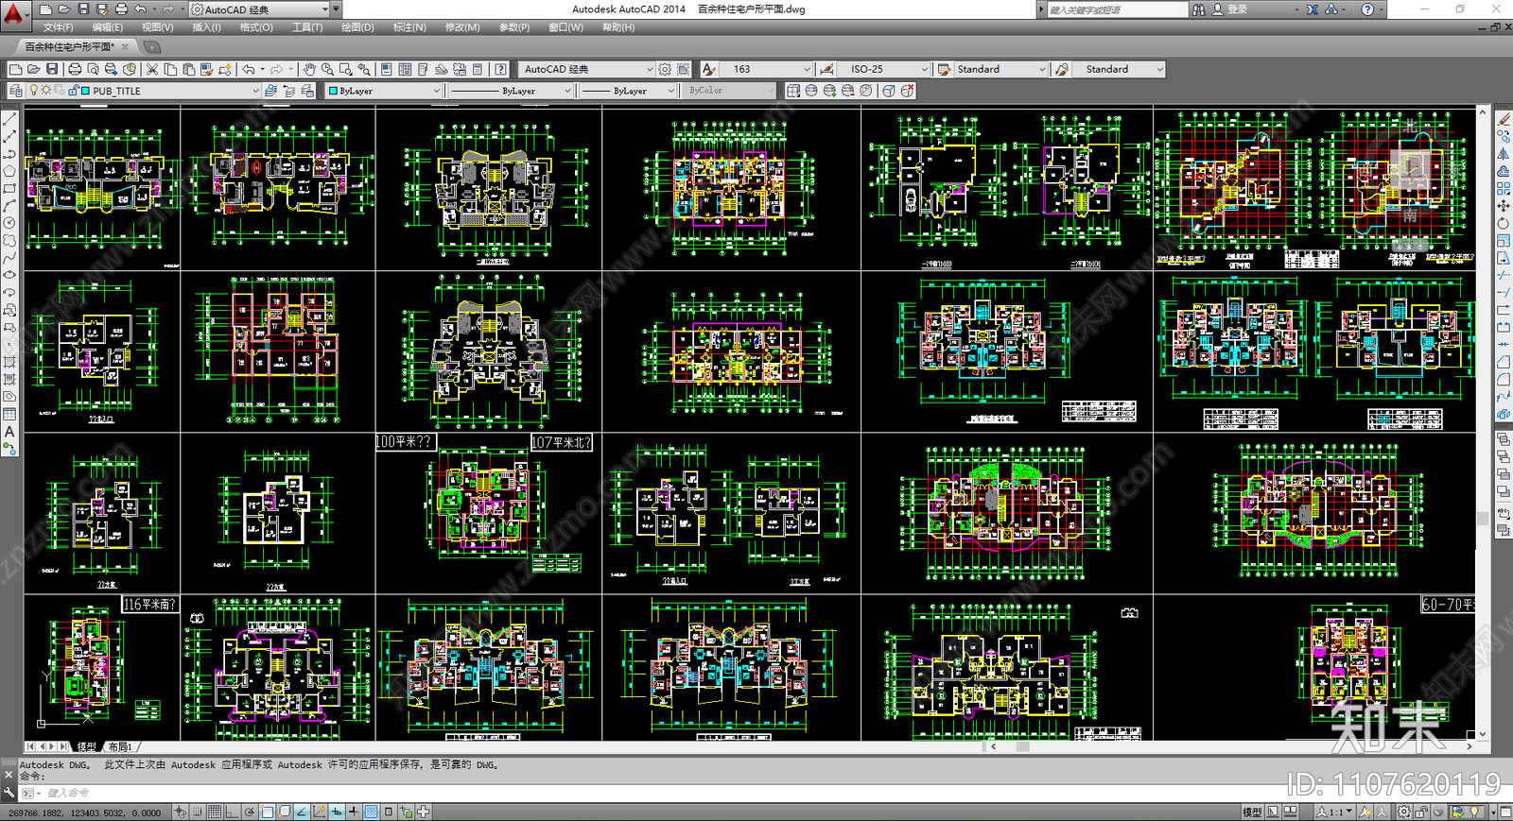The height and width of the screenshot is (821, 1513).
Task: Toggle Polar Tracking in status bar
Action: pyautogui.click(x=250, y=812)
